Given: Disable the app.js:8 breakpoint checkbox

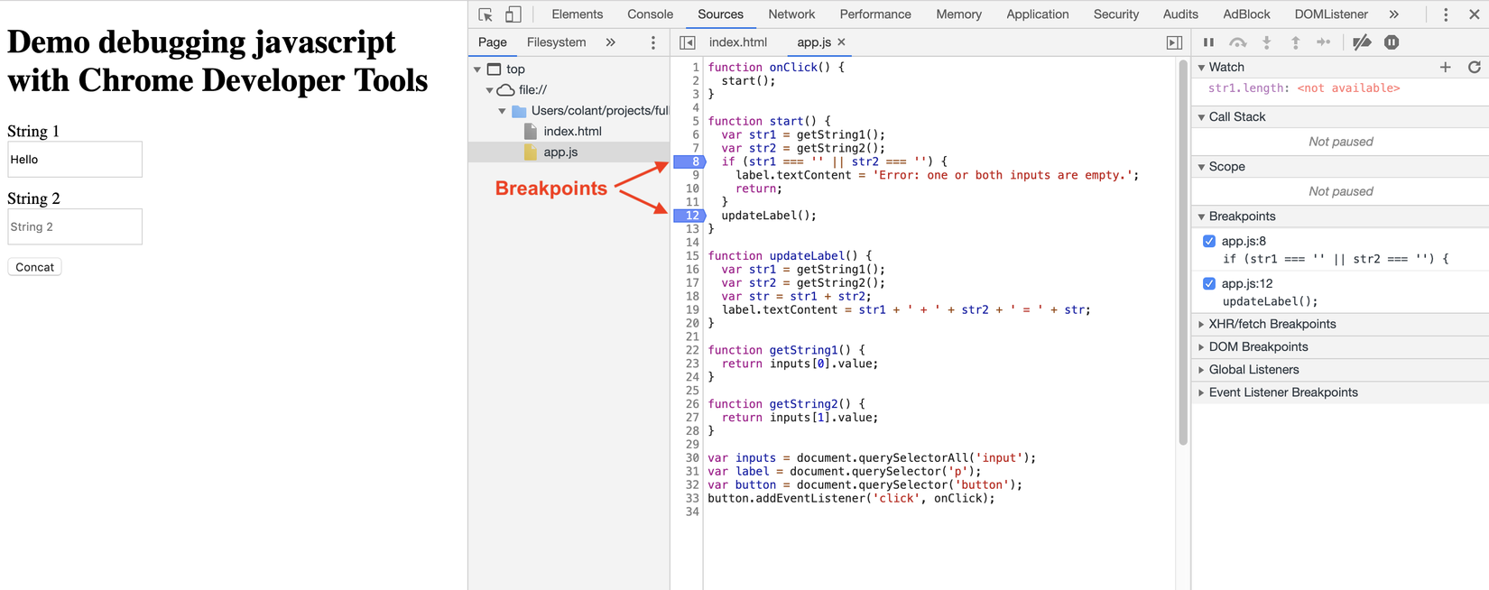Looking at the screenshot, I should click(1209, 241).
